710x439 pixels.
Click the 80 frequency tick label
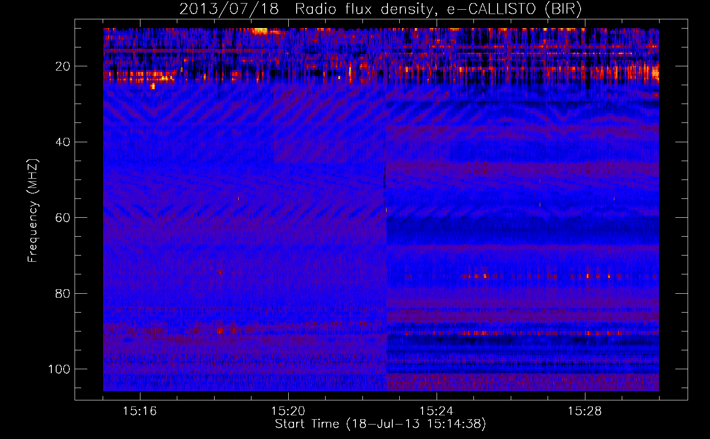(x=63, y=293)
